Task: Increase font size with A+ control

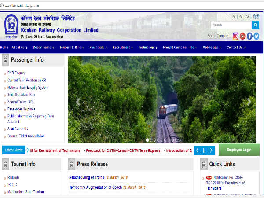Action: point(247,17)
